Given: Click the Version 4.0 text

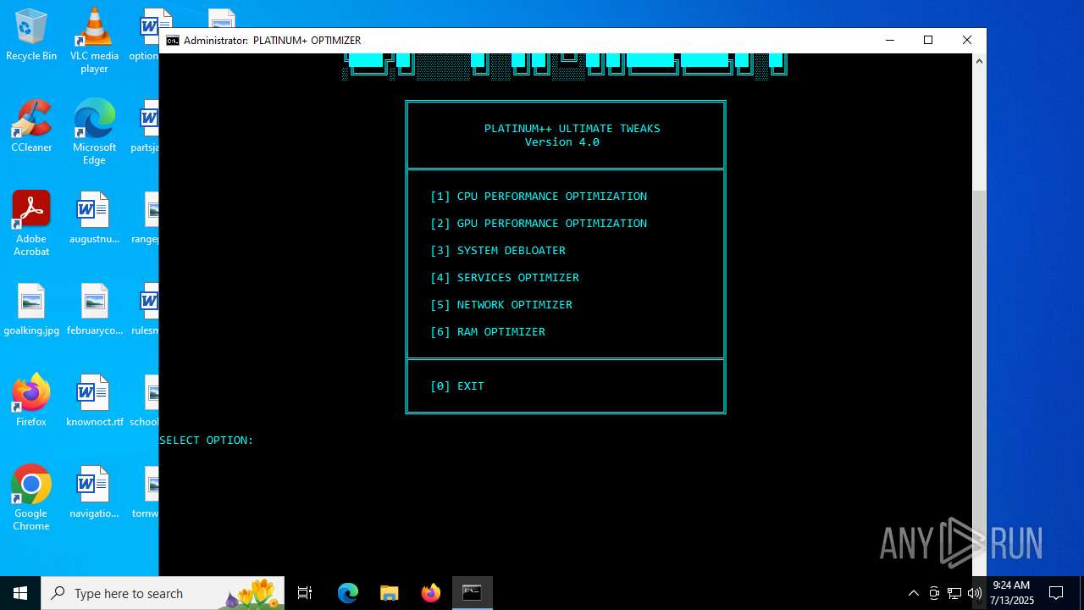Looking at the screenshot, I should (562, 142).
